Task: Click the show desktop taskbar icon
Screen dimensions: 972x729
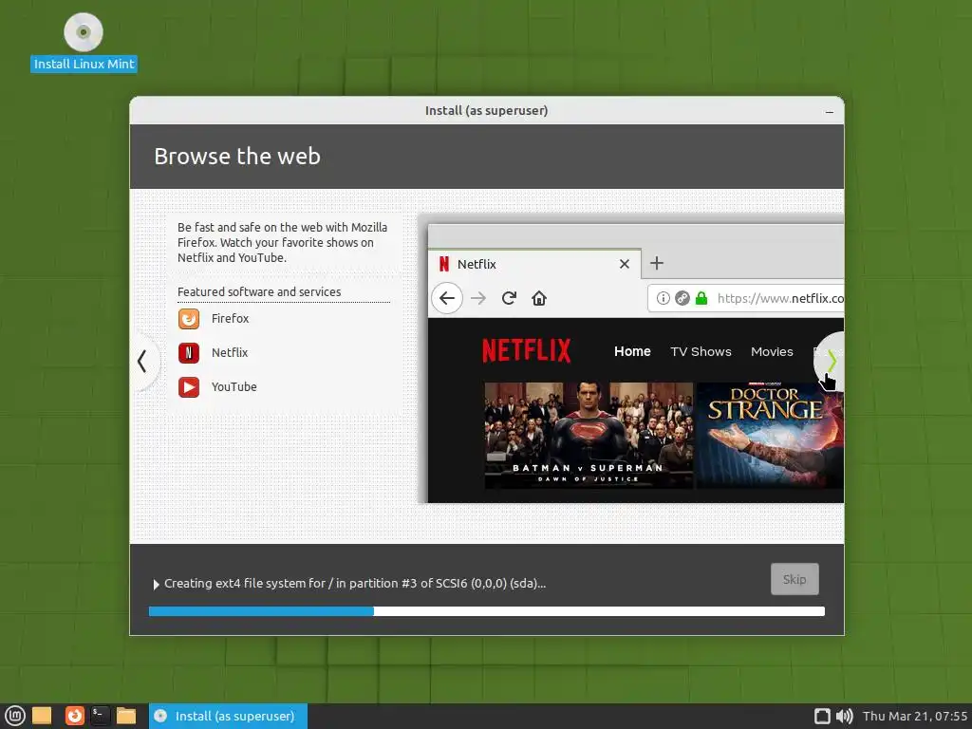Action: [42, 716]
